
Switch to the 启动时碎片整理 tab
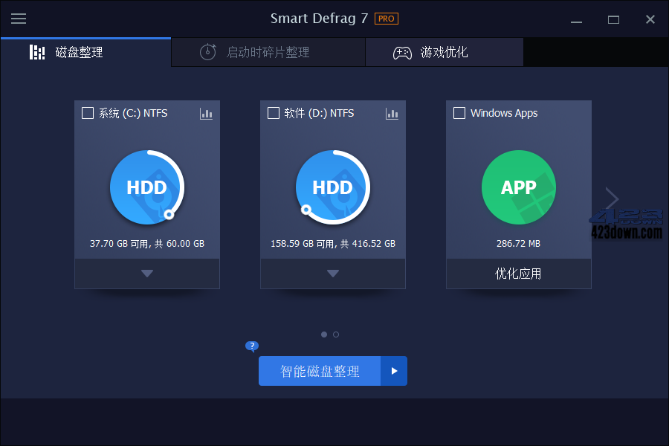pos(268,52)
